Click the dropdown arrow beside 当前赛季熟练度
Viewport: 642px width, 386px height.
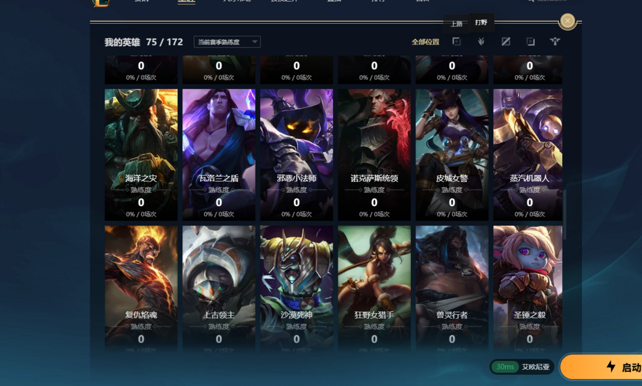(x=254, y=42)
